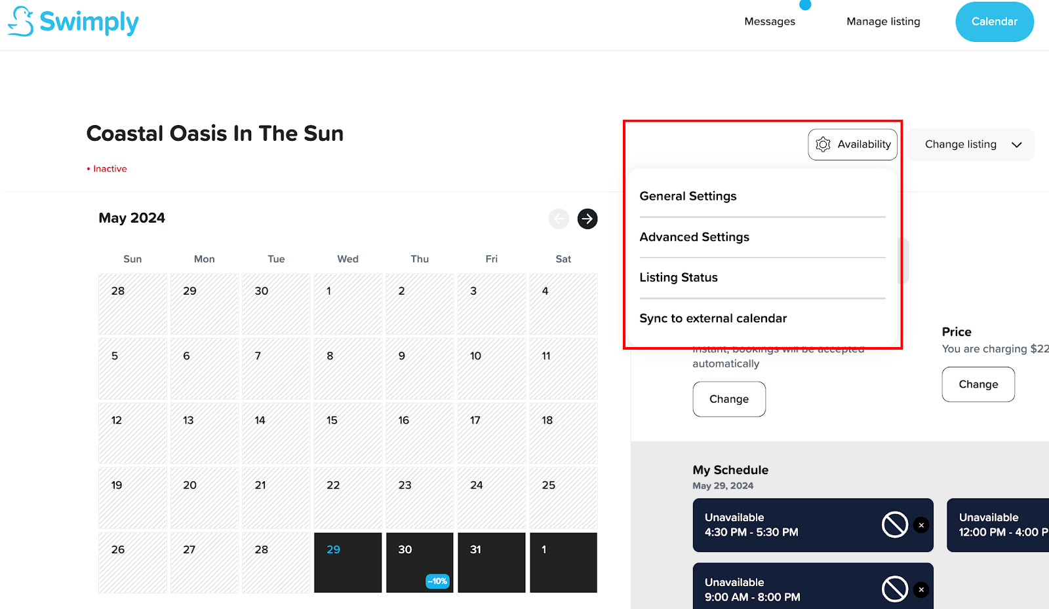The width and height of the screenshot is (1049, 609).
Task: Open General Settings menu item
Action: [x=688, y=196]
